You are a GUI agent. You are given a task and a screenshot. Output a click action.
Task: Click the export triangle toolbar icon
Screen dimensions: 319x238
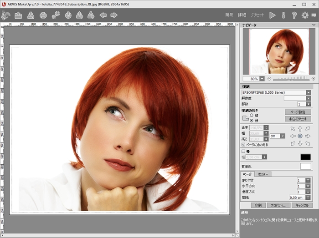click(x=91, y=15)
